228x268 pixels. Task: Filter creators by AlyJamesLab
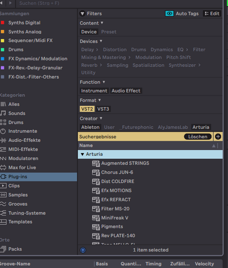[x=173, y=127]
